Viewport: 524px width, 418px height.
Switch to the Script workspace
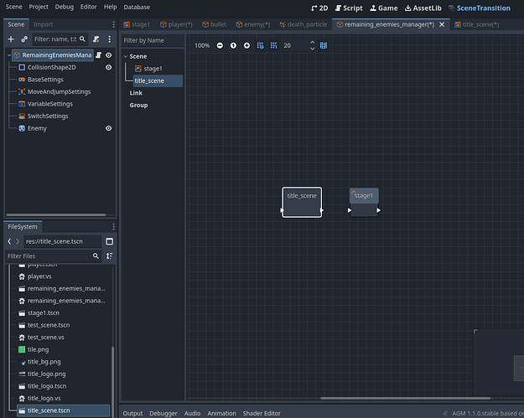click(347, 8)
